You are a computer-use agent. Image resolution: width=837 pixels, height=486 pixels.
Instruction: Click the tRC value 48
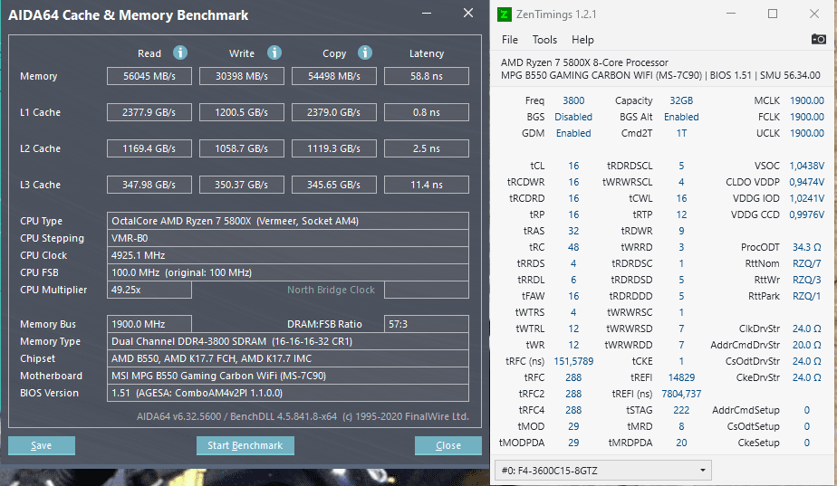pyautogui.click(x=573, y=247)
